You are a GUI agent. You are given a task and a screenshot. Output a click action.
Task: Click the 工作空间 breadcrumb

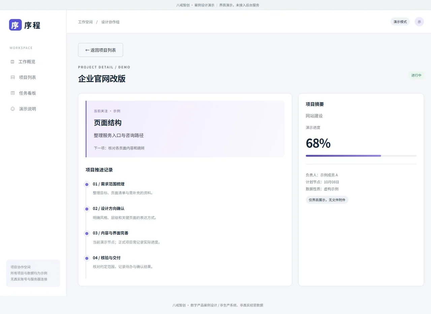point(85,22)
